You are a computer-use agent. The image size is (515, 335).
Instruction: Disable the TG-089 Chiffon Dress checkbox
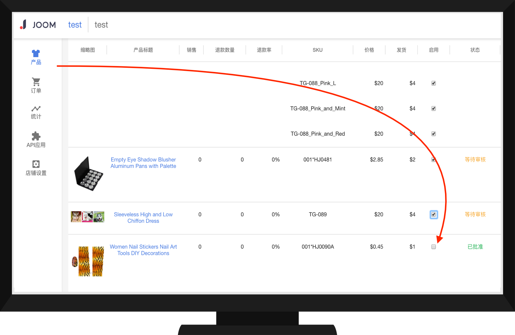tap(433, 214)
